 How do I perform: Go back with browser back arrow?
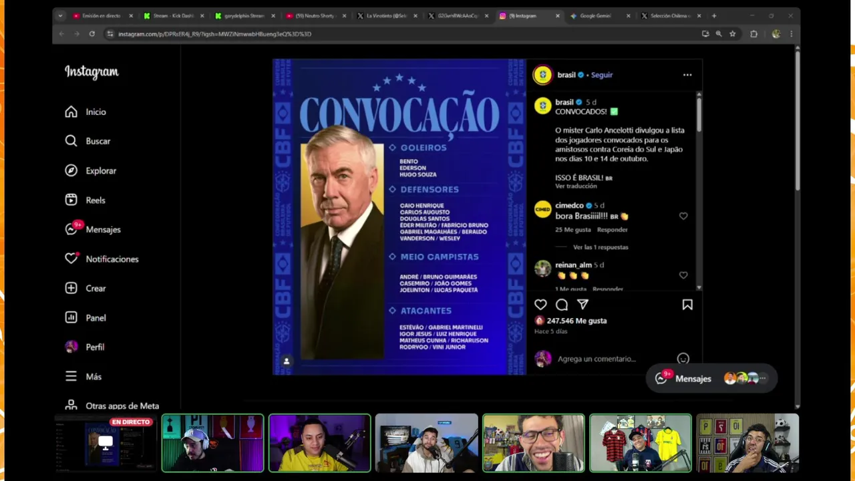61,33
